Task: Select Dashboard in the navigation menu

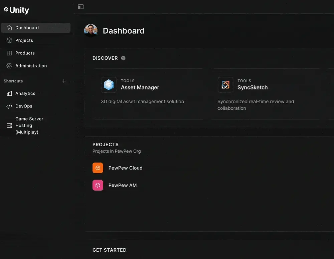Action: click(x=27, y=27)
